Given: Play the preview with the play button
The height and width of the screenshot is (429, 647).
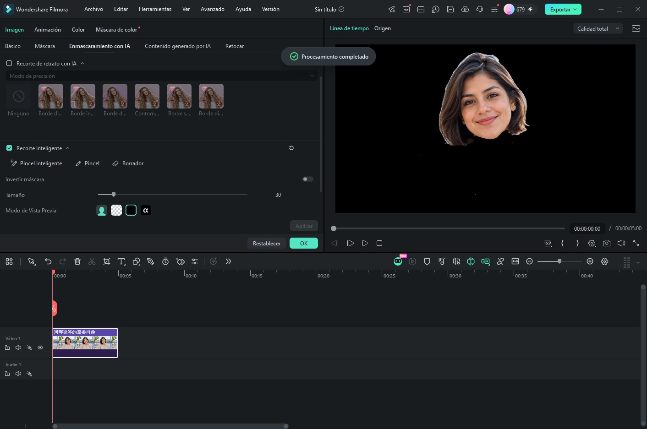Looking at the screenshot, I should [x=365, y=243].
